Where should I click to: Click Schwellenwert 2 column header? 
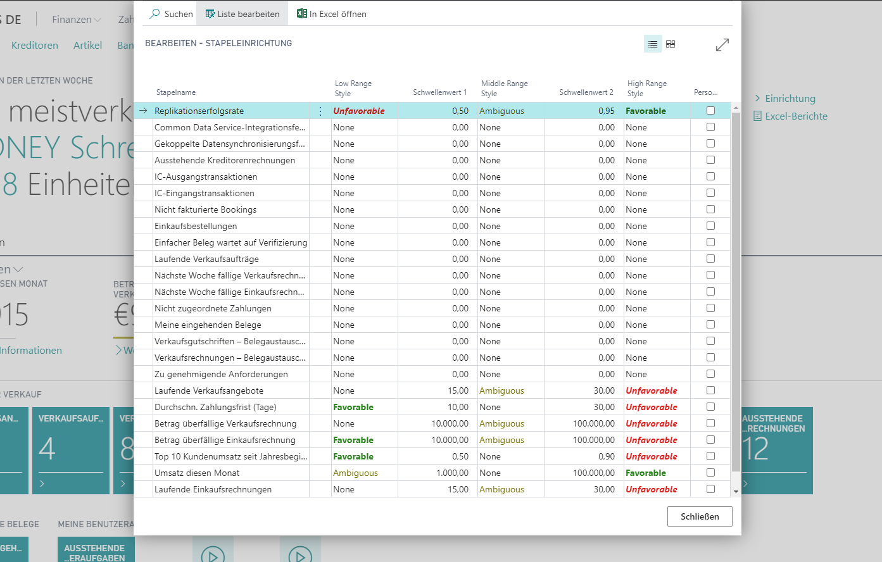tap(586, 92)
